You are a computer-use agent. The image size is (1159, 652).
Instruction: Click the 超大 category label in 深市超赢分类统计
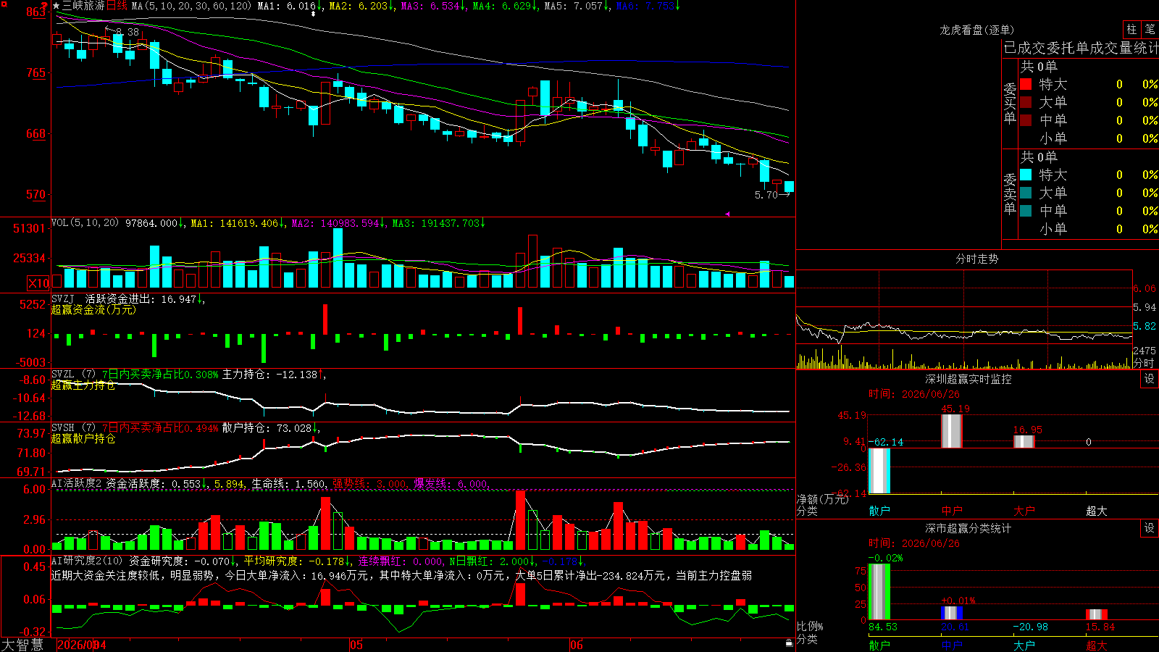pos(1097,645)
